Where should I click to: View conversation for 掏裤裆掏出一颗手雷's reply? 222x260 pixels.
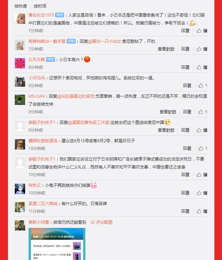[166, 49]
